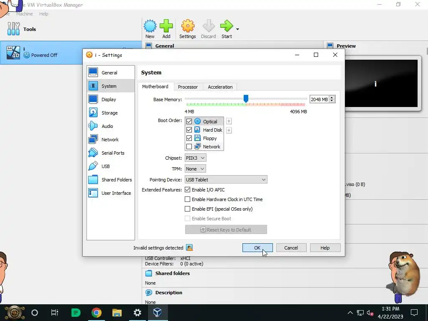
Task: Check Network in boot order
Action: pyautogui.click(x=189, y=147)
